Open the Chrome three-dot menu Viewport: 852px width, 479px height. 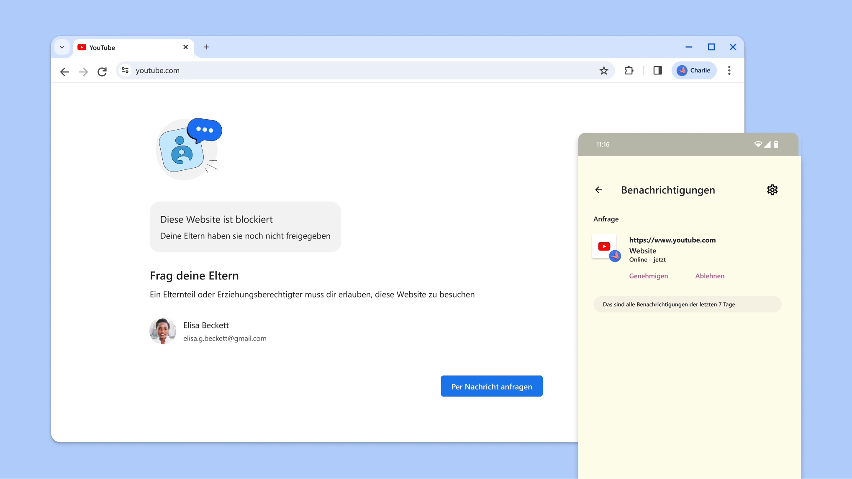[x=729, y=70]
